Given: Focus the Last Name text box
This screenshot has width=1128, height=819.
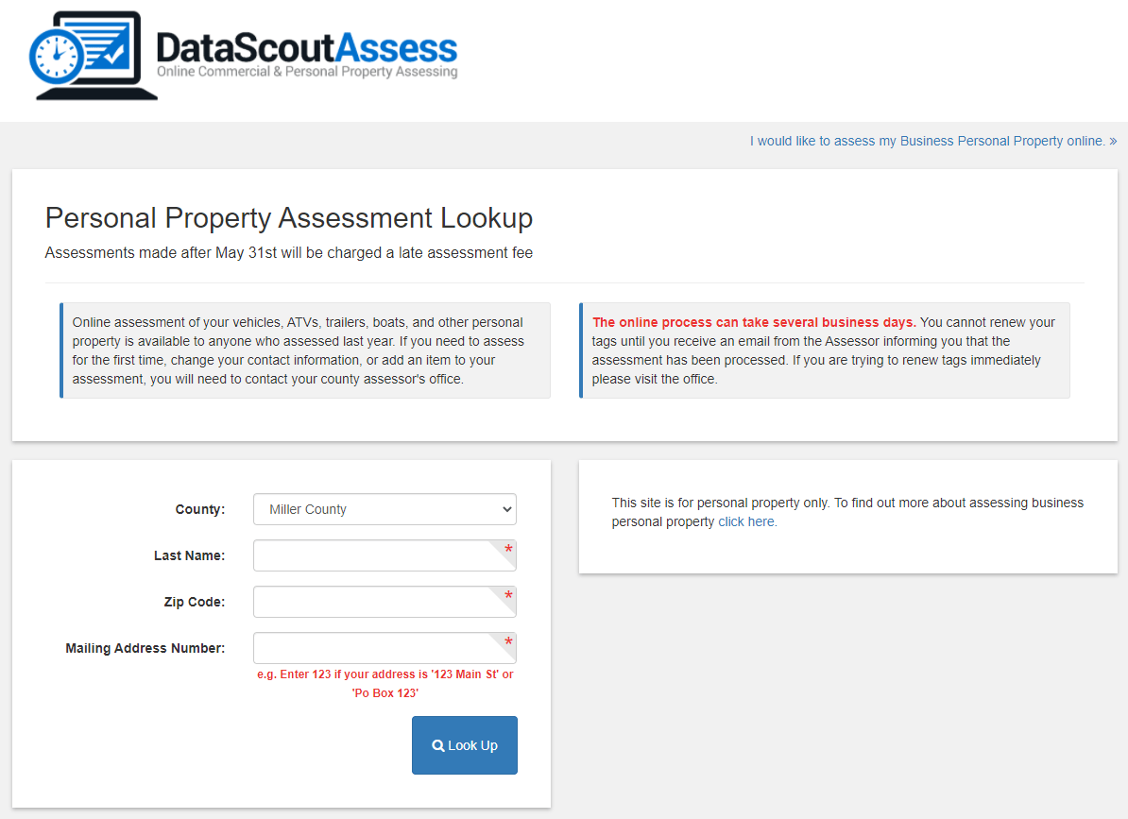Looking at the screenshot, I should 385,555.
